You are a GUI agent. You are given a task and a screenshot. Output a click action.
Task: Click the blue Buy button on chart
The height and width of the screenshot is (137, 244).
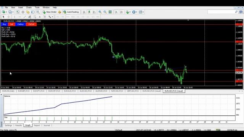point(4,24)
